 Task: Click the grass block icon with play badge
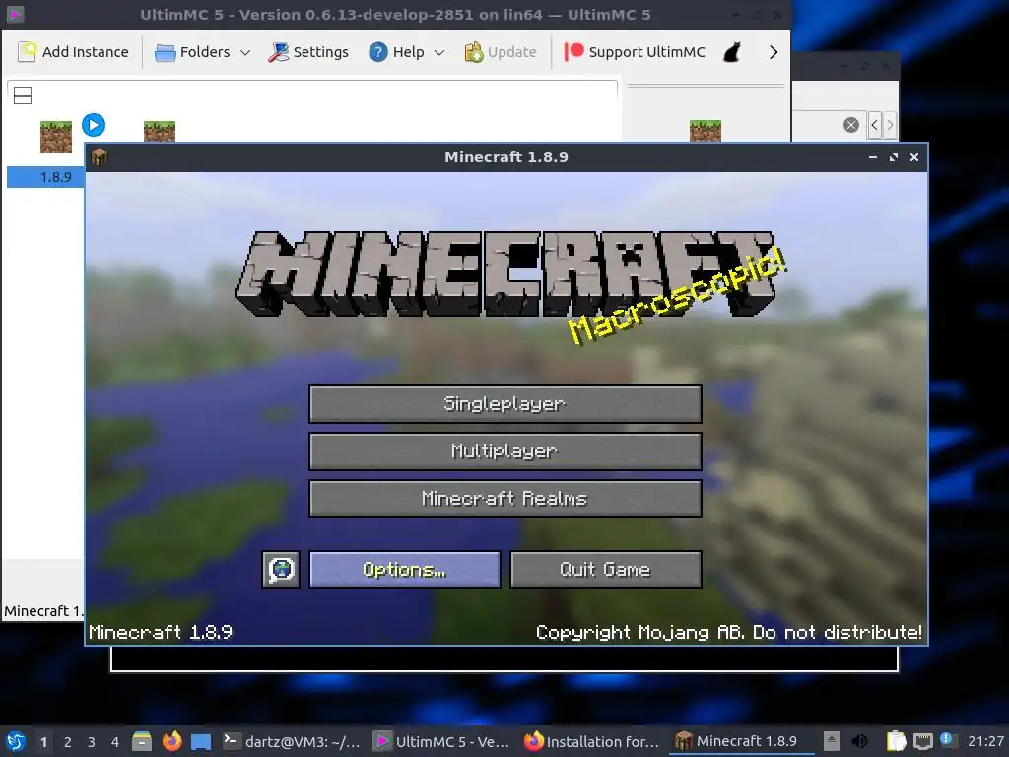tap(56, 136)
